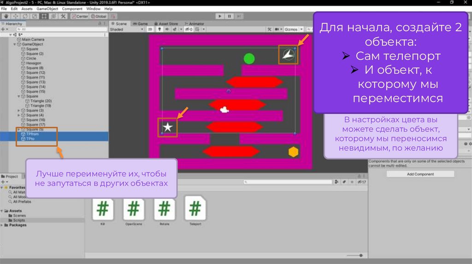
Task: Toggle scene grid visibility icon
Action: [197, 29]
